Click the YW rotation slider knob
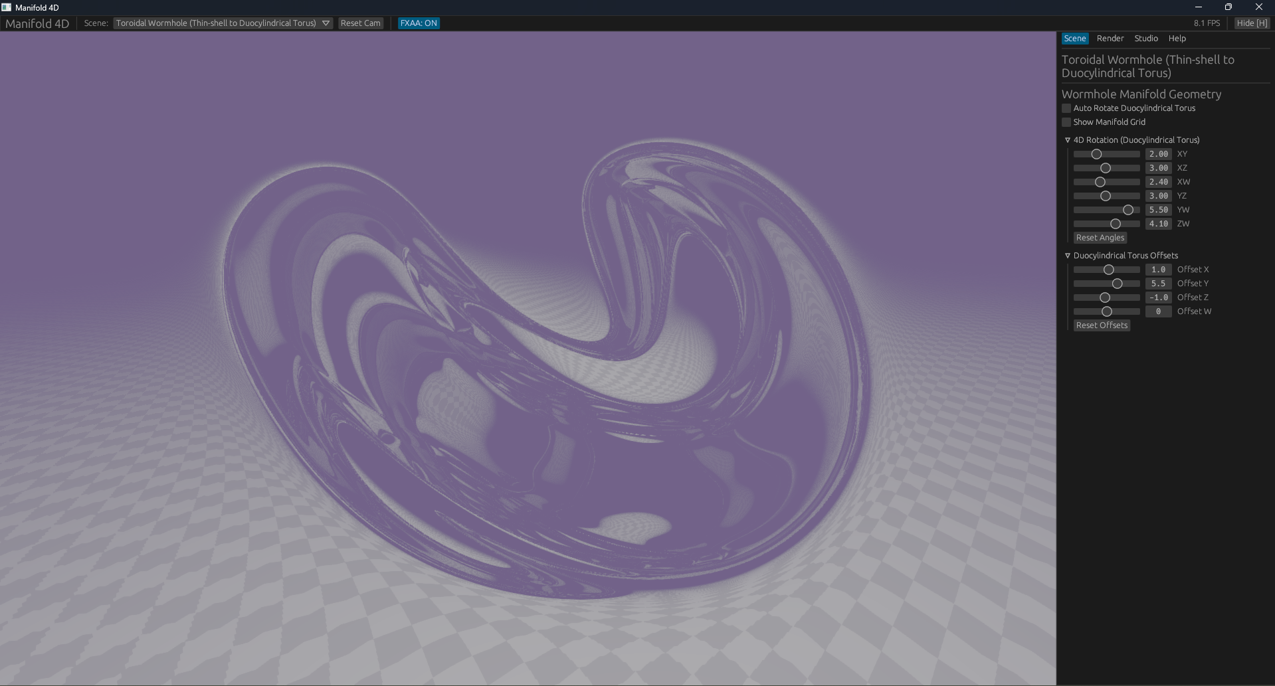Image resolution: width=1275 pixels, height=686 pixels. coord(1128,210)
